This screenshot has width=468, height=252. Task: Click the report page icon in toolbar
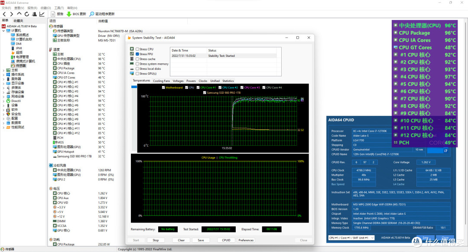pos(53,14)
